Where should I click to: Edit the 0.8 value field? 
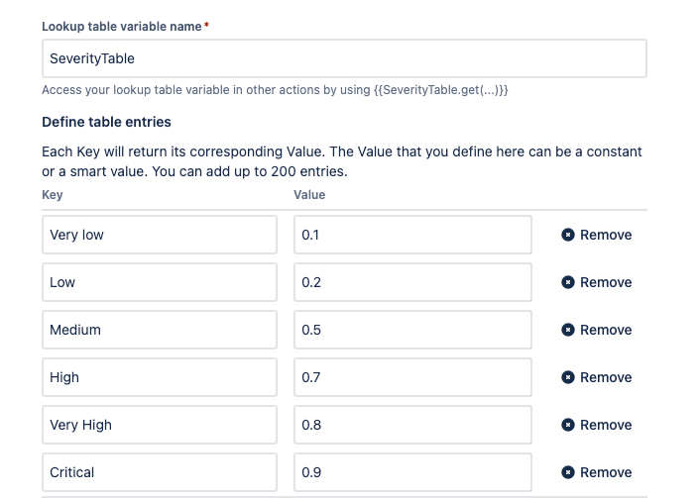point(412,425)
